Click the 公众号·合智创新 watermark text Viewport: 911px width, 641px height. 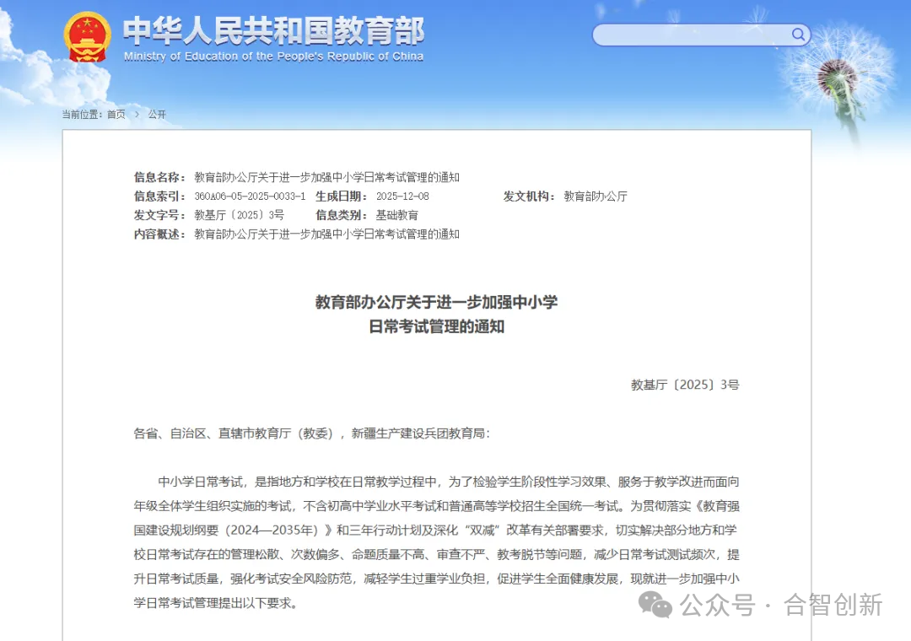click(x=780, y=604)
